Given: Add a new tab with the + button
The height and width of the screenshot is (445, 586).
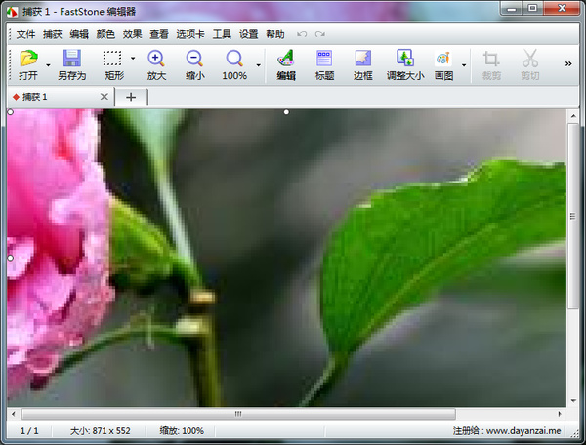Looking at the screenshot, I should click(x=131, y=97).
